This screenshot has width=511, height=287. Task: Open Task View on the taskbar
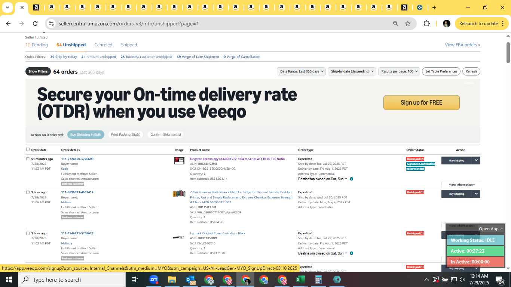coord(135,280)
